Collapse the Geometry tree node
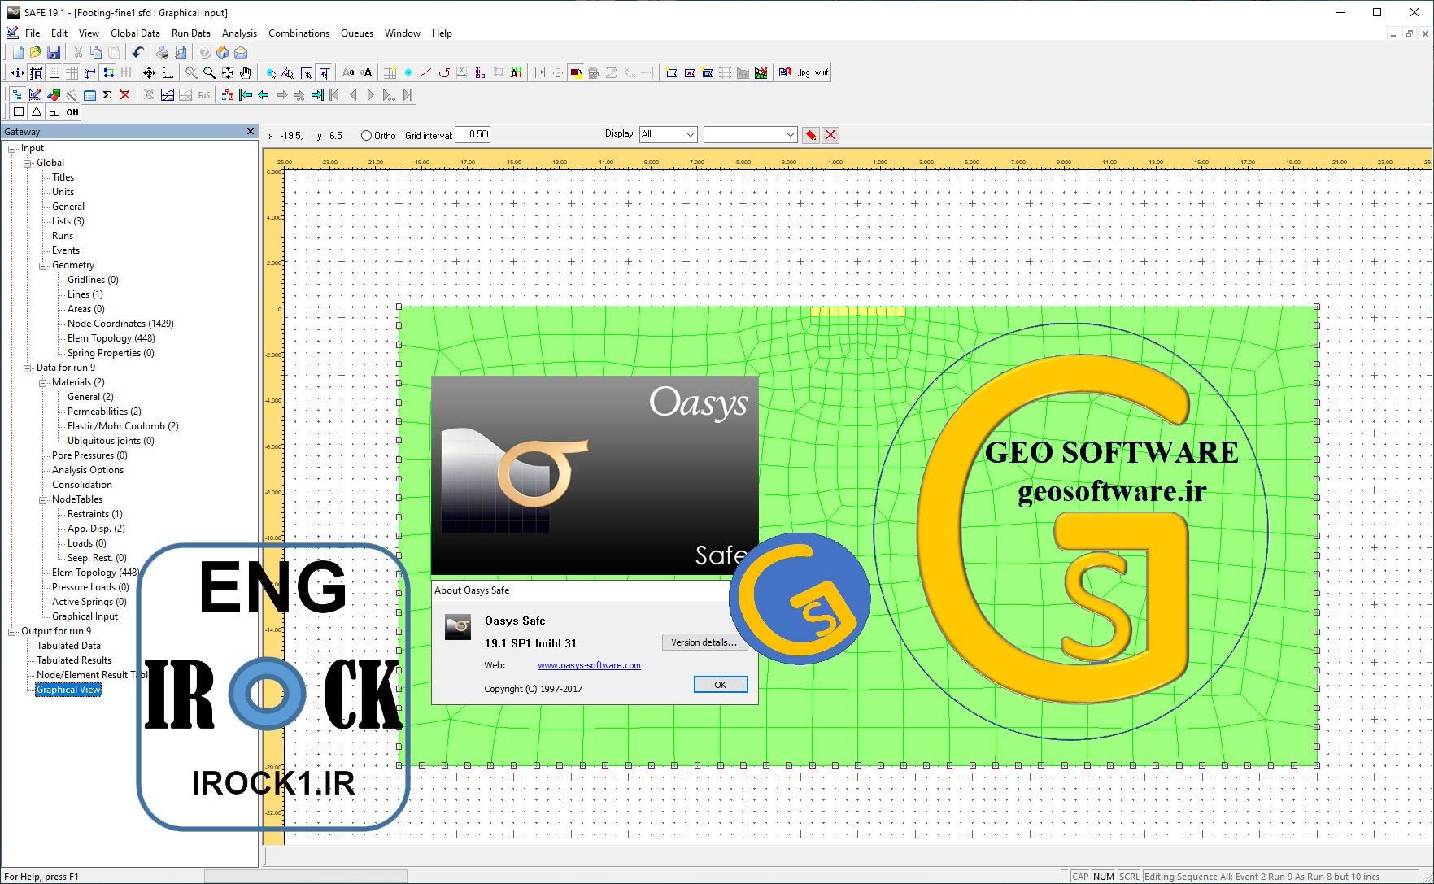 tap(43, 265)
